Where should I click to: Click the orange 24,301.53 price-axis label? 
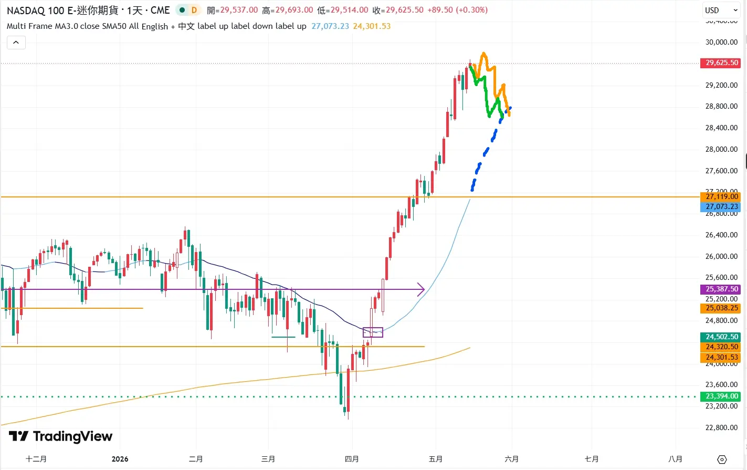click(721, 357)
